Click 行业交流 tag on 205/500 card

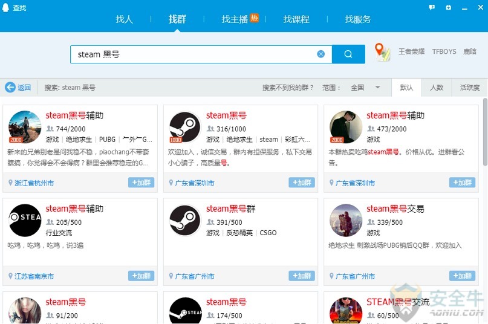[59, 233]
